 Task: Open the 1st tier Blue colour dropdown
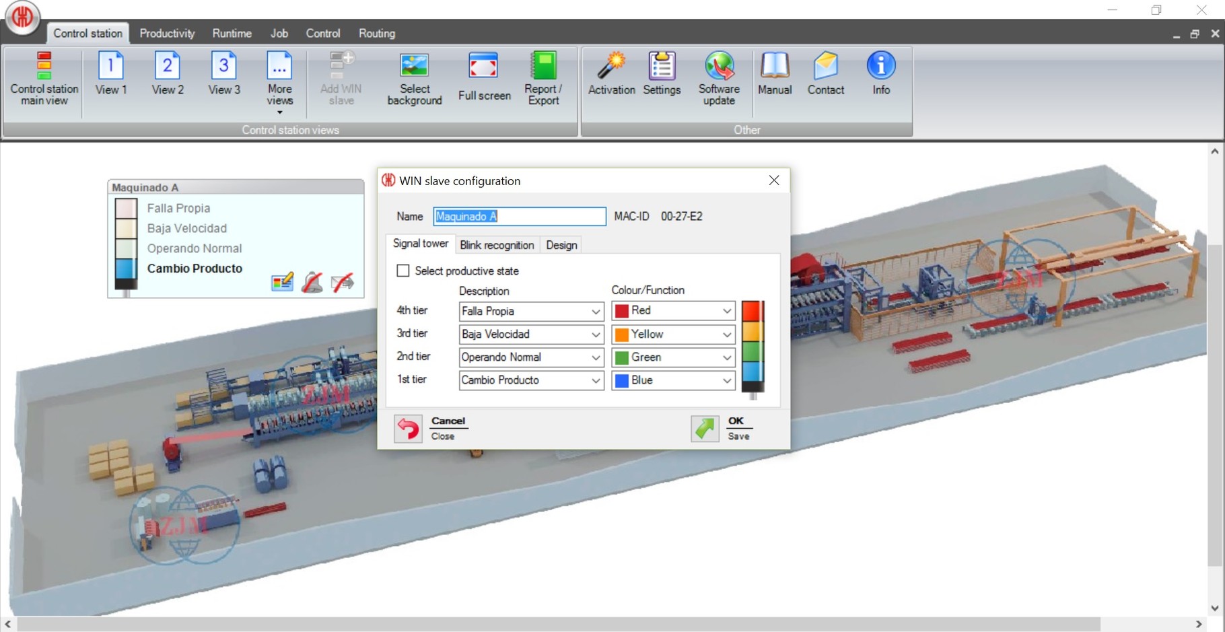pyautogui.click(x=726, y=380)
